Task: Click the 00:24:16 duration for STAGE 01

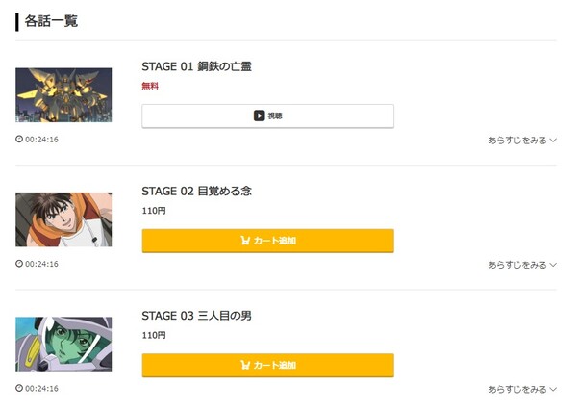Action: pos(41,140)
